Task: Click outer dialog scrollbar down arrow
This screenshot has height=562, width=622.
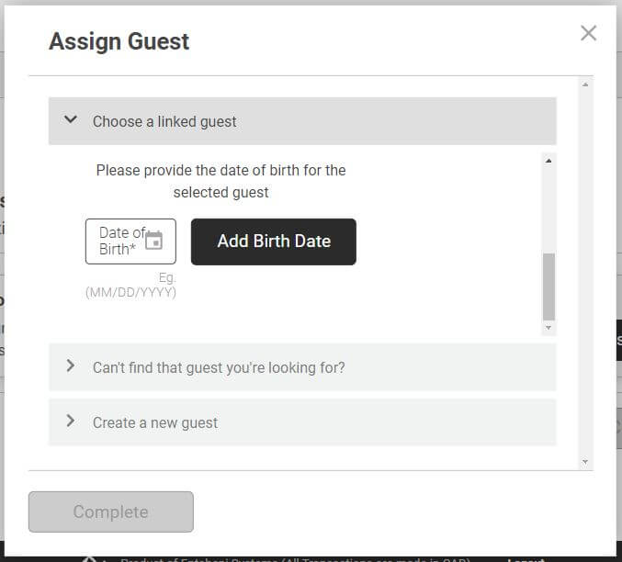Action: pyautogui.click(x=585, y=462)
